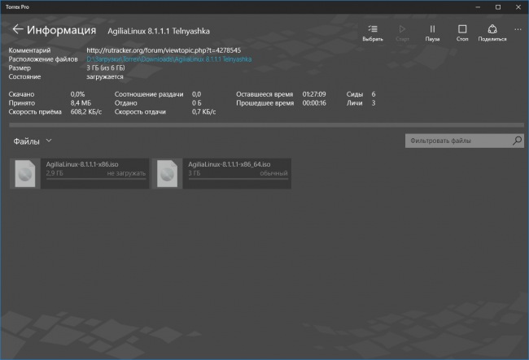Open the more options ellipsis menu

pos(518,29)
